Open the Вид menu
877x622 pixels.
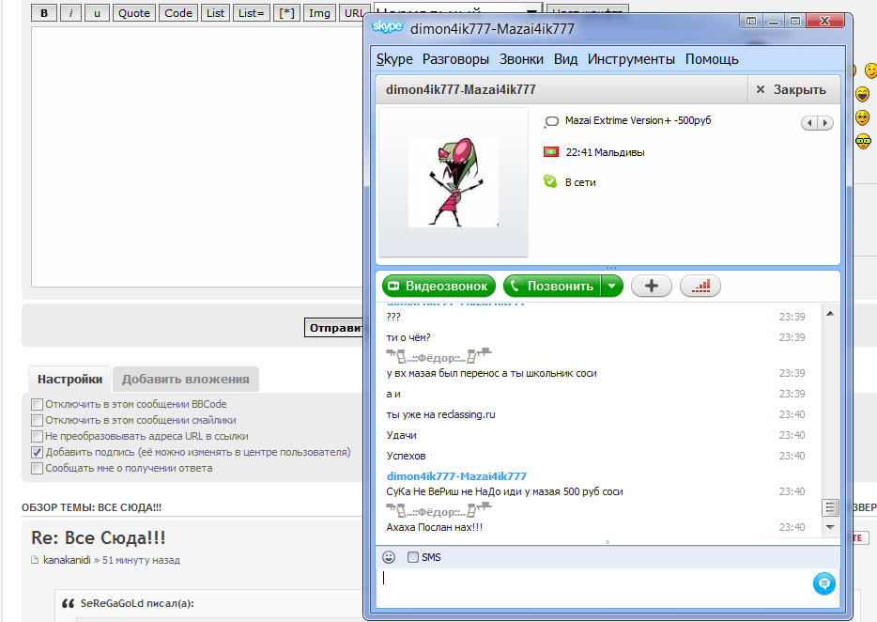[565, 59]
